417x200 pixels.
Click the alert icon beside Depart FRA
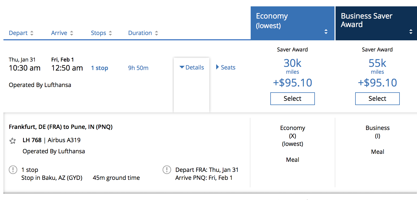pos(167,170)
